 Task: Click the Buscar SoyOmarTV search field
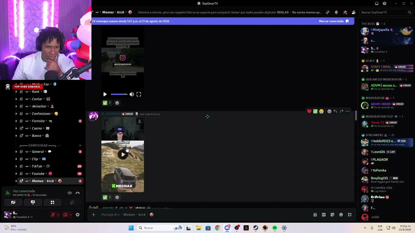tap(386, 12)
